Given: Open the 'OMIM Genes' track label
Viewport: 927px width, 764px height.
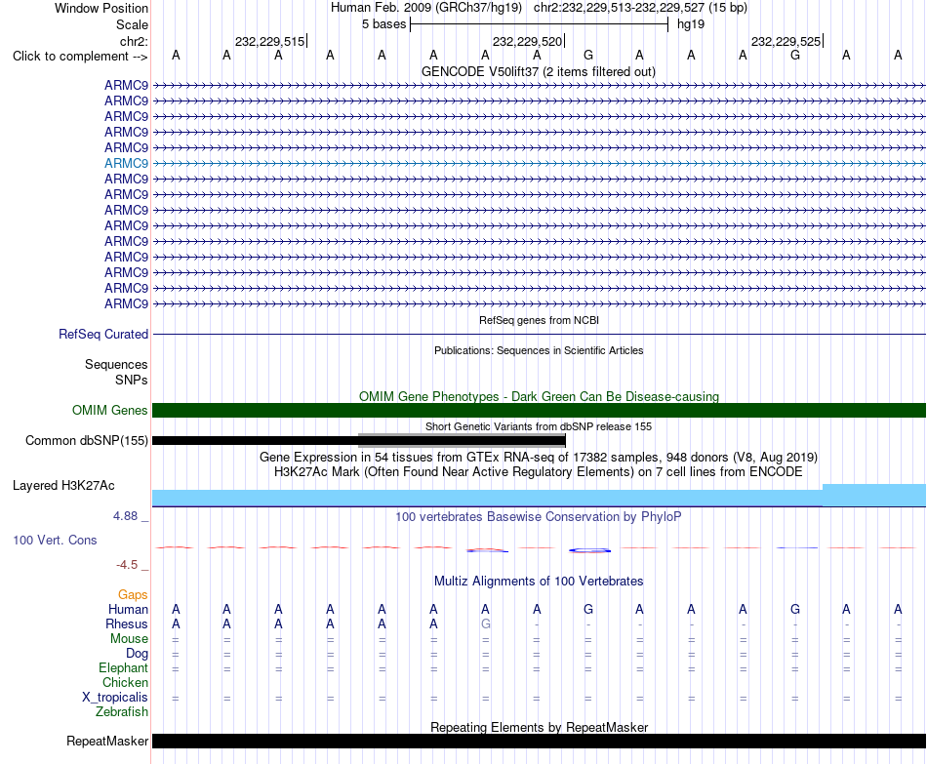Looking at the screenshot, I should point(109,411).
